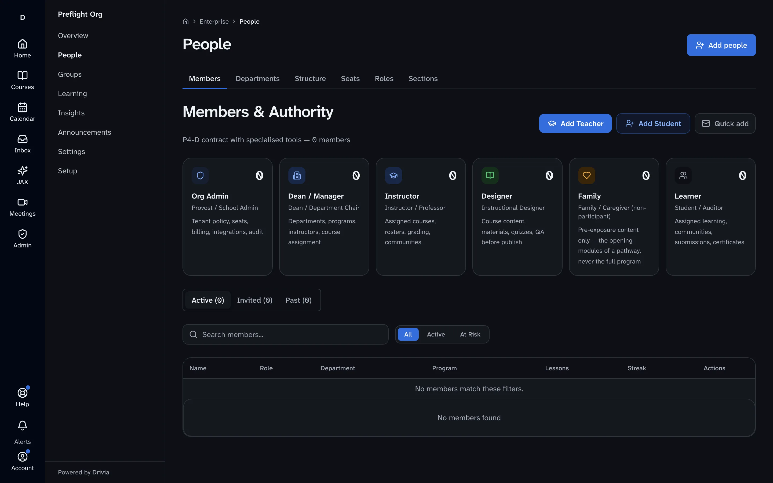The image size is (773, 483).
Task: Open Home in the left rail
Action: coord(22,49)
